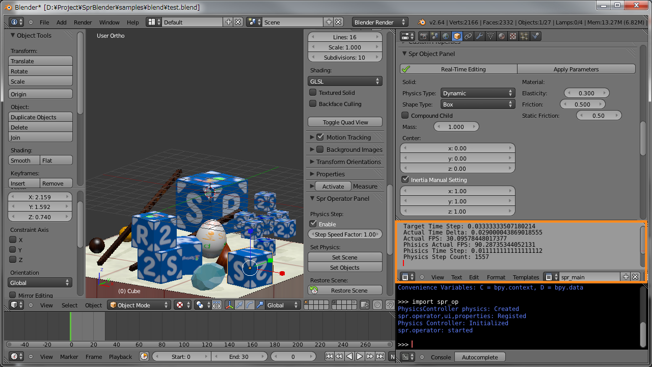The image size is (652, 367).
Task: Open the Render menu
Action: [x=83, y=22]
